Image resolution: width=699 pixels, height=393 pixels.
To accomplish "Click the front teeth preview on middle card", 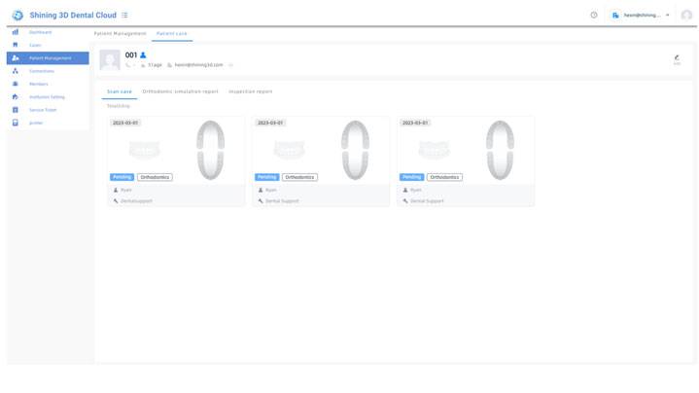I will 289,150.
